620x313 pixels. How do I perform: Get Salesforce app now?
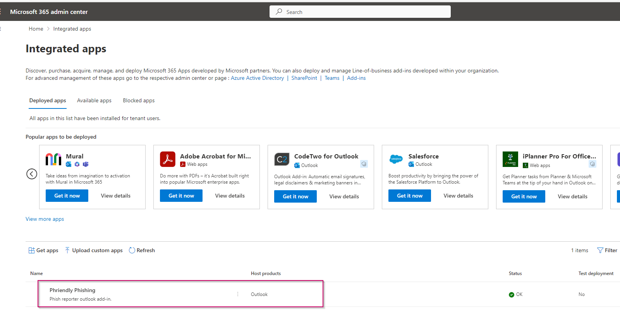point(410,196)
